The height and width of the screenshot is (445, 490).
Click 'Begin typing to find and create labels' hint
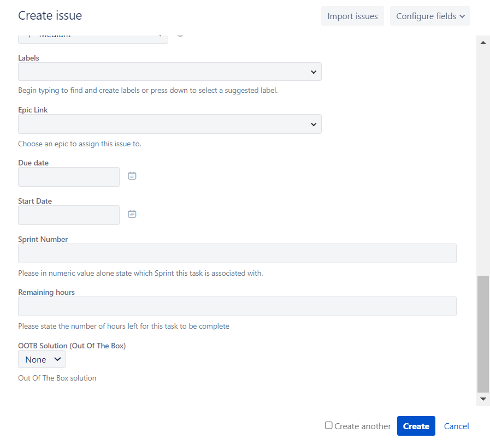(148, 91)
